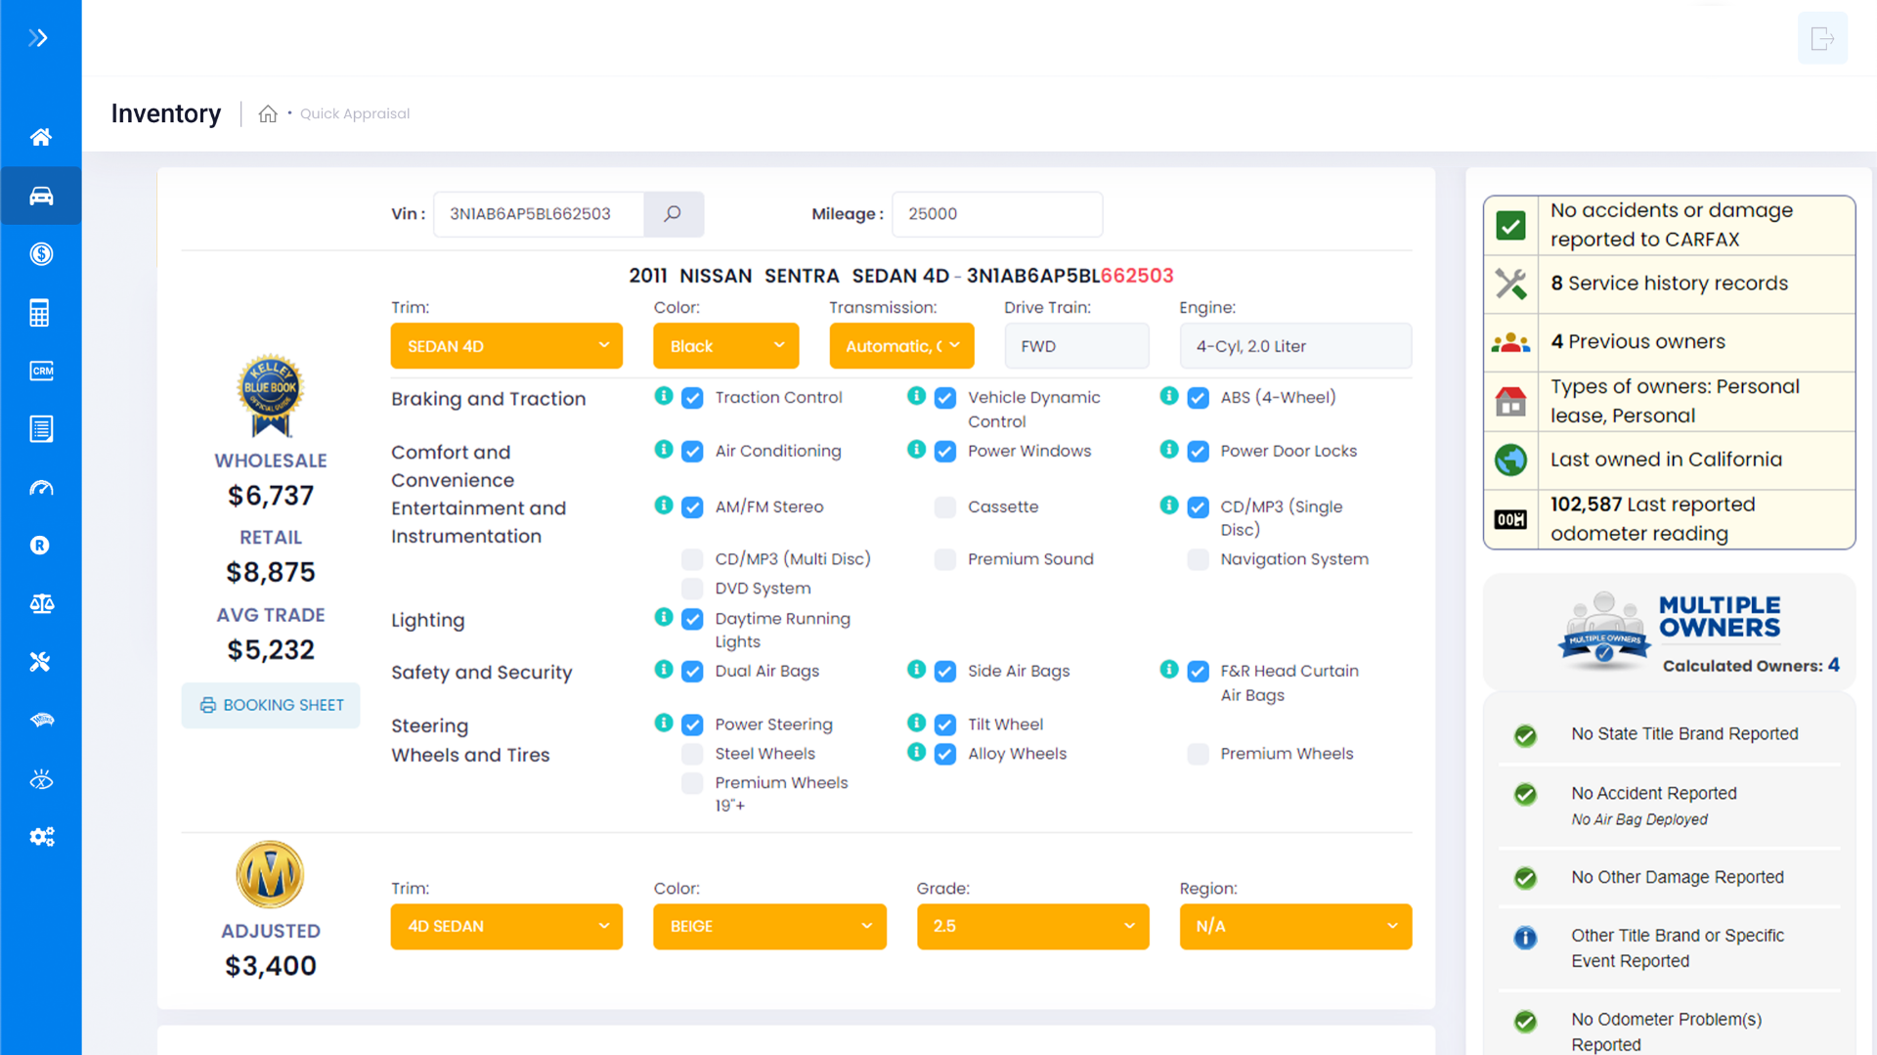Image resolution: width=1877 pixels, height=1055 pixels.
Task: Click the Quick Appraisal breadcrumb link
Action: (x=355, y=113)
